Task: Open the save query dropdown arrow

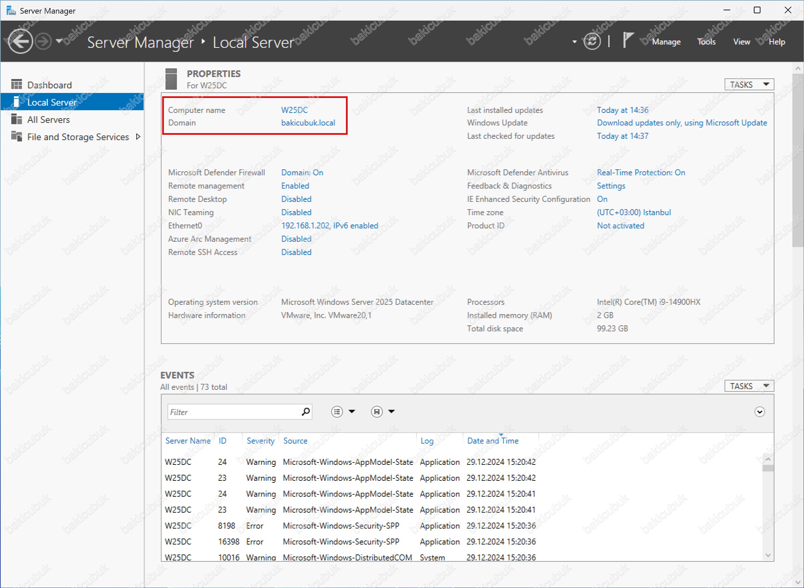Action: (x=392, y=411)
